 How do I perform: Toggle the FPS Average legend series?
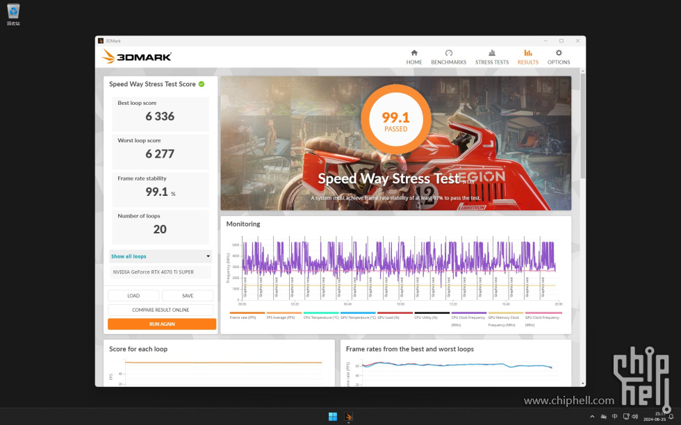pos(284,315)
